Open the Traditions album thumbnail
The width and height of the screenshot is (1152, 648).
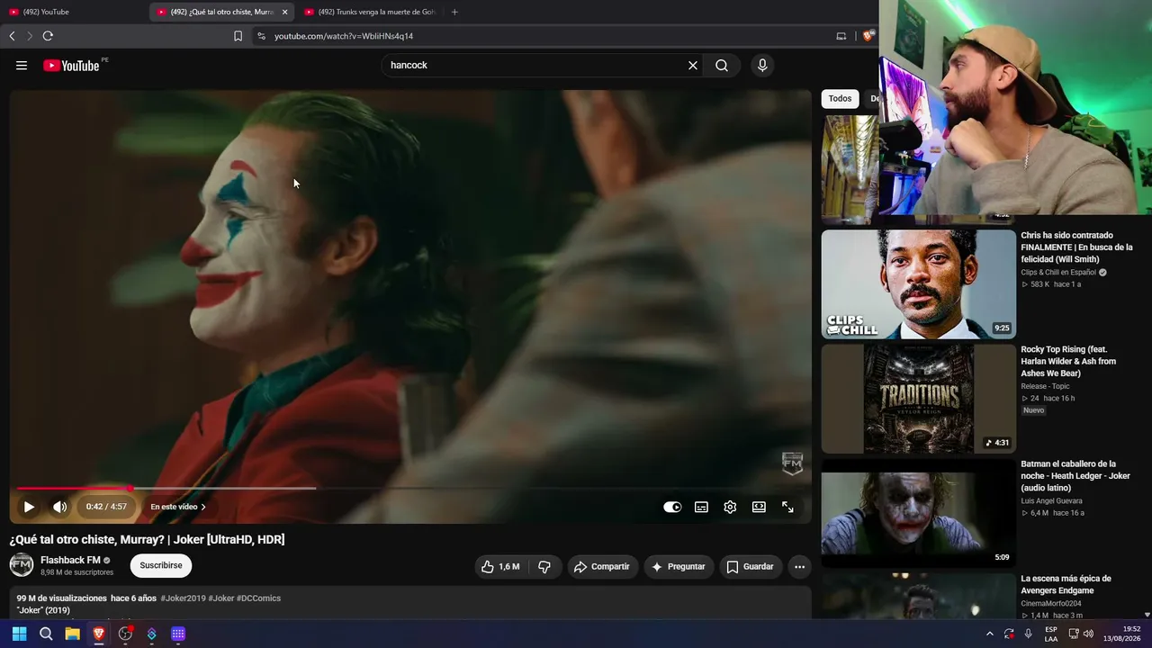coord(918,399)
